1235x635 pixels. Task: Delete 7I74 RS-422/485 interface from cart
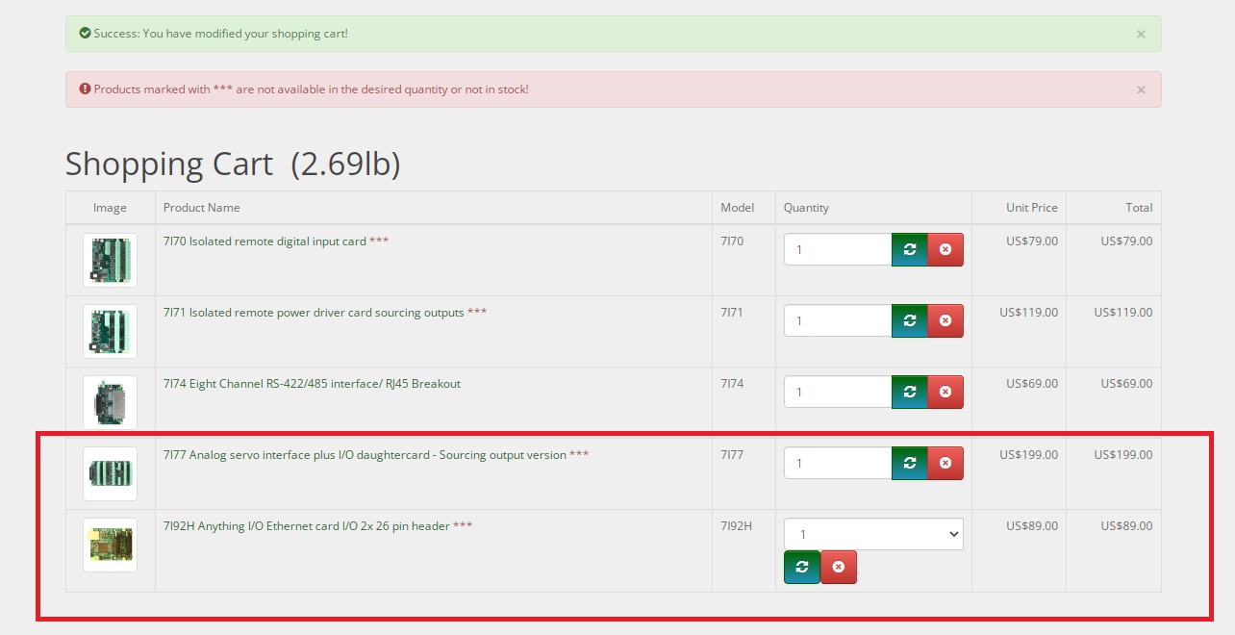click(945, 392)
